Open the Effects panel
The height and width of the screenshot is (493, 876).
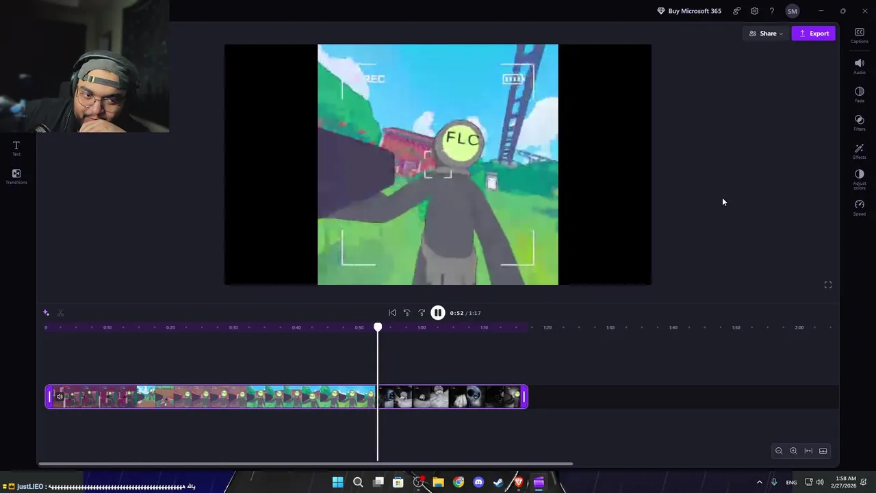pos(860,151)
